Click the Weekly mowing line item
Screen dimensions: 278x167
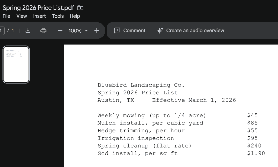coord(152,116)
